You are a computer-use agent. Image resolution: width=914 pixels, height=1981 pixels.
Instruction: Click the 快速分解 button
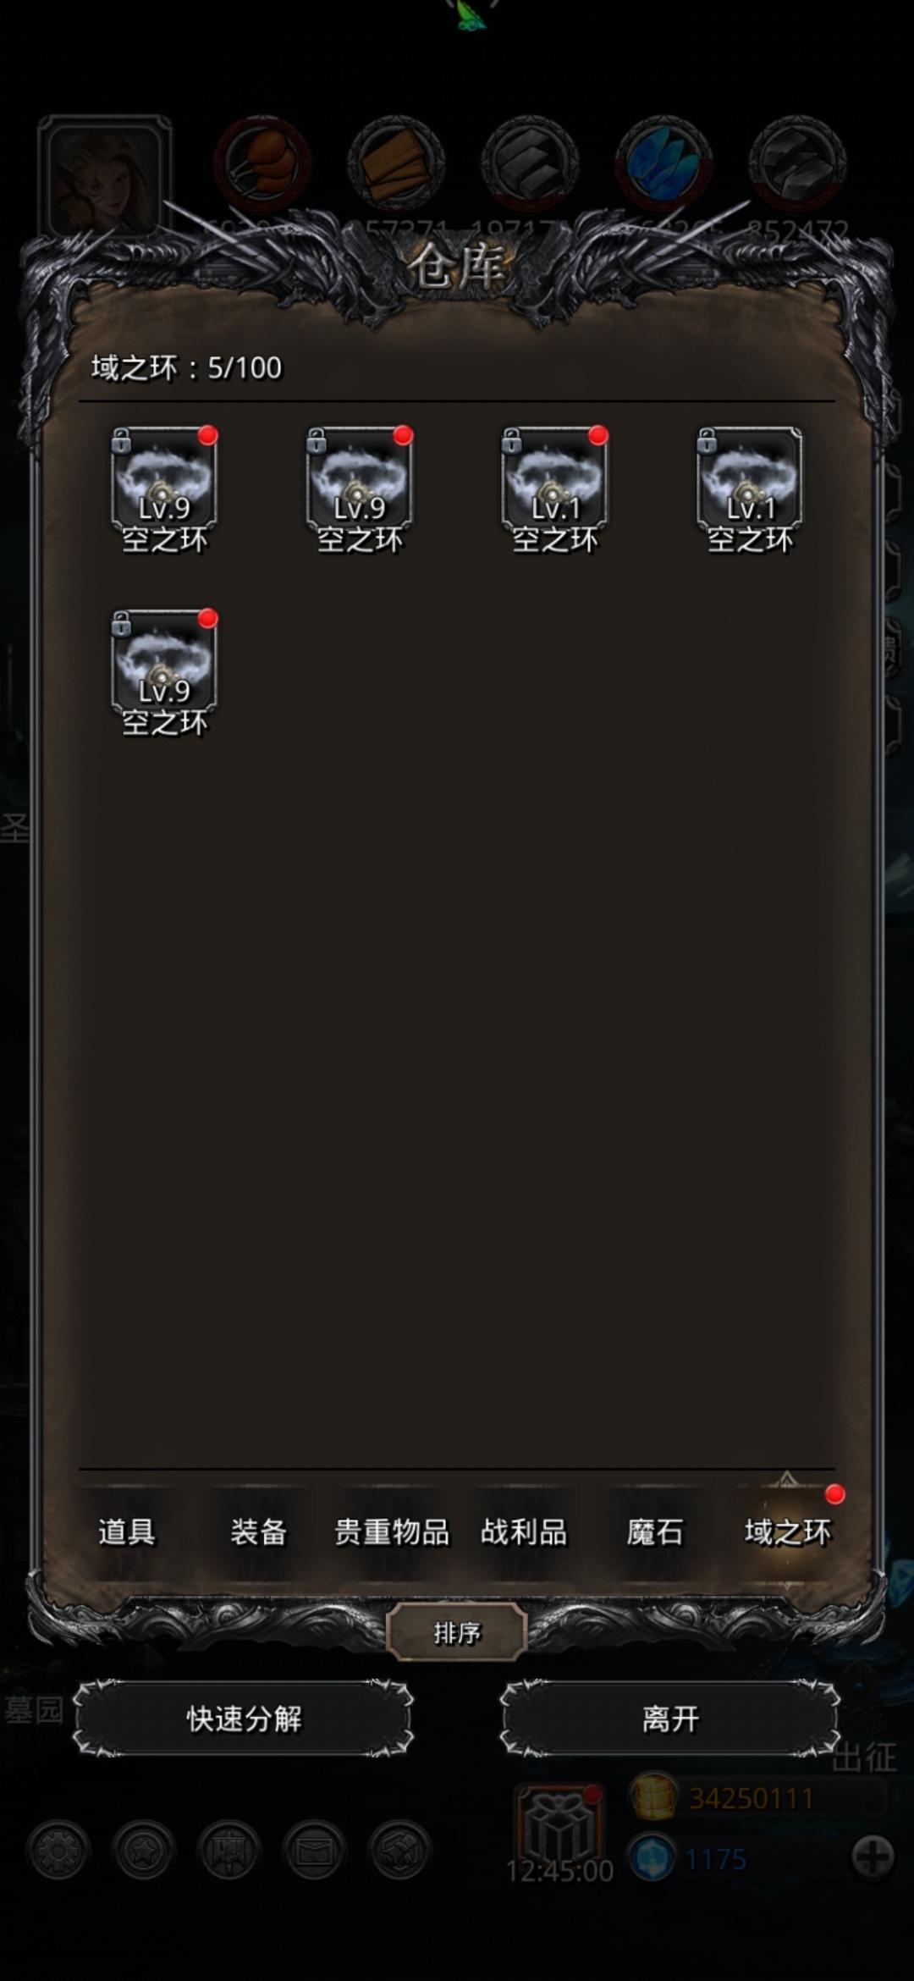pyautogui.click(x=244, y=1719)
